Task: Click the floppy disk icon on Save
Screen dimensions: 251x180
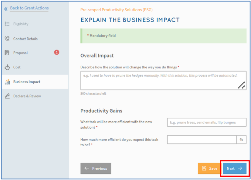Action: (x=204, y=168)
